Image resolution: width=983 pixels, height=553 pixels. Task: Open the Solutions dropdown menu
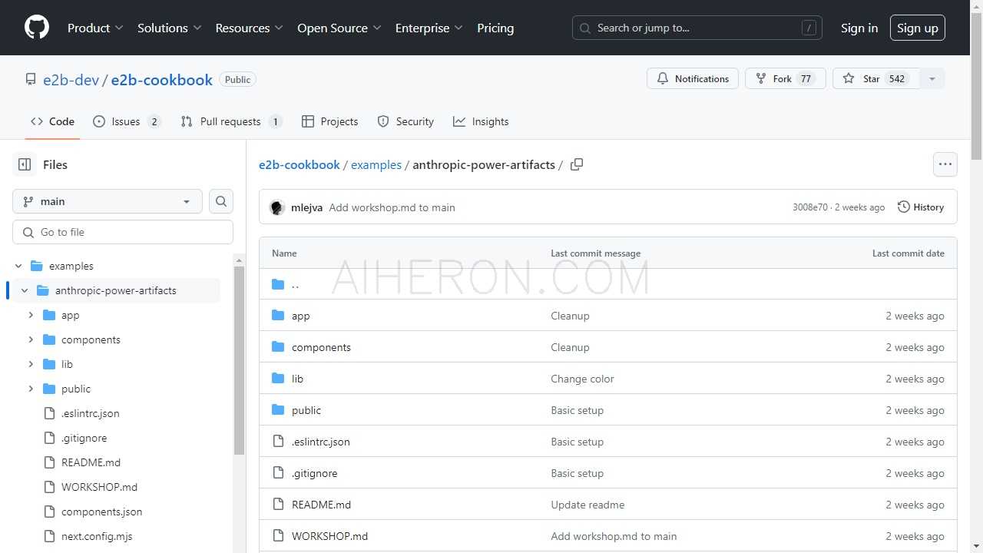(169, 28)
